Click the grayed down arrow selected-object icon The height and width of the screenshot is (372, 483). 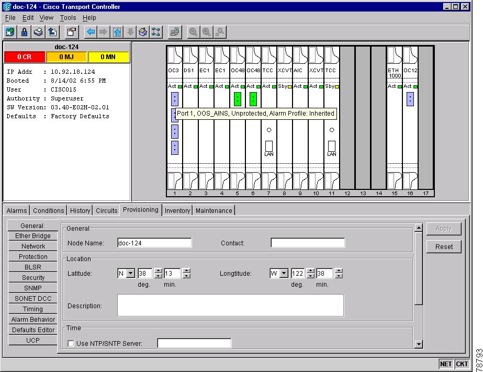click(x=130, y=32)
